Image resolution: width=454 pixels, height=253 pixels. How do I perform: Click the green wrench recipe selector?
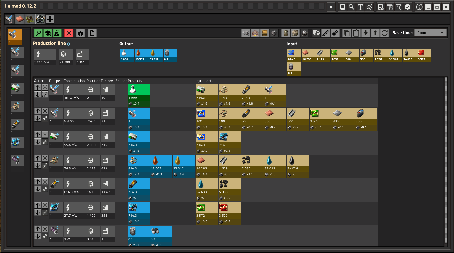pos(38,33)
